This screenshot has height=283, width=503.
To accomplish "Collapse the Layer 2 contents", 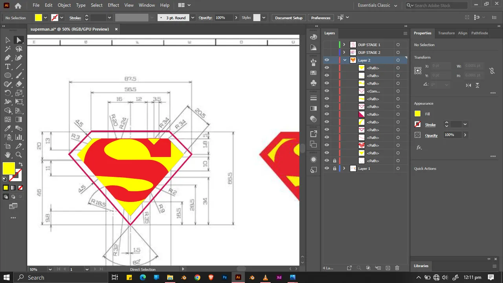I will tap(345, 60).
